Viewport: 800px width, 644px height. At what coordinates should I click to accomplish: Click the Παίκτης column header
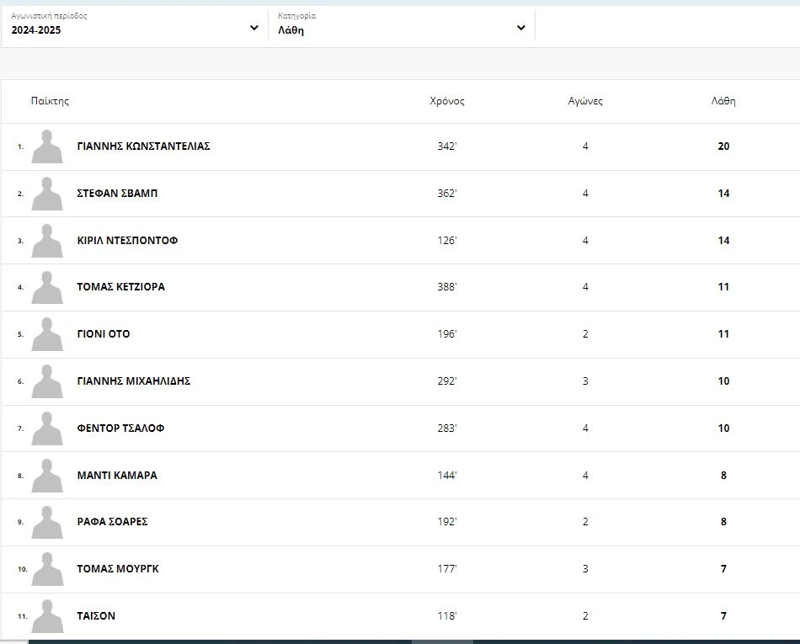[x=50, y=101]
